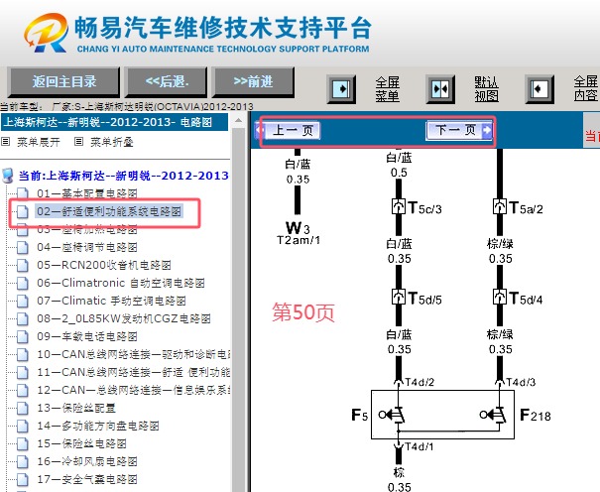
Task: Click the F5 switch symbol in the diagram
Action: pos(394,415)
